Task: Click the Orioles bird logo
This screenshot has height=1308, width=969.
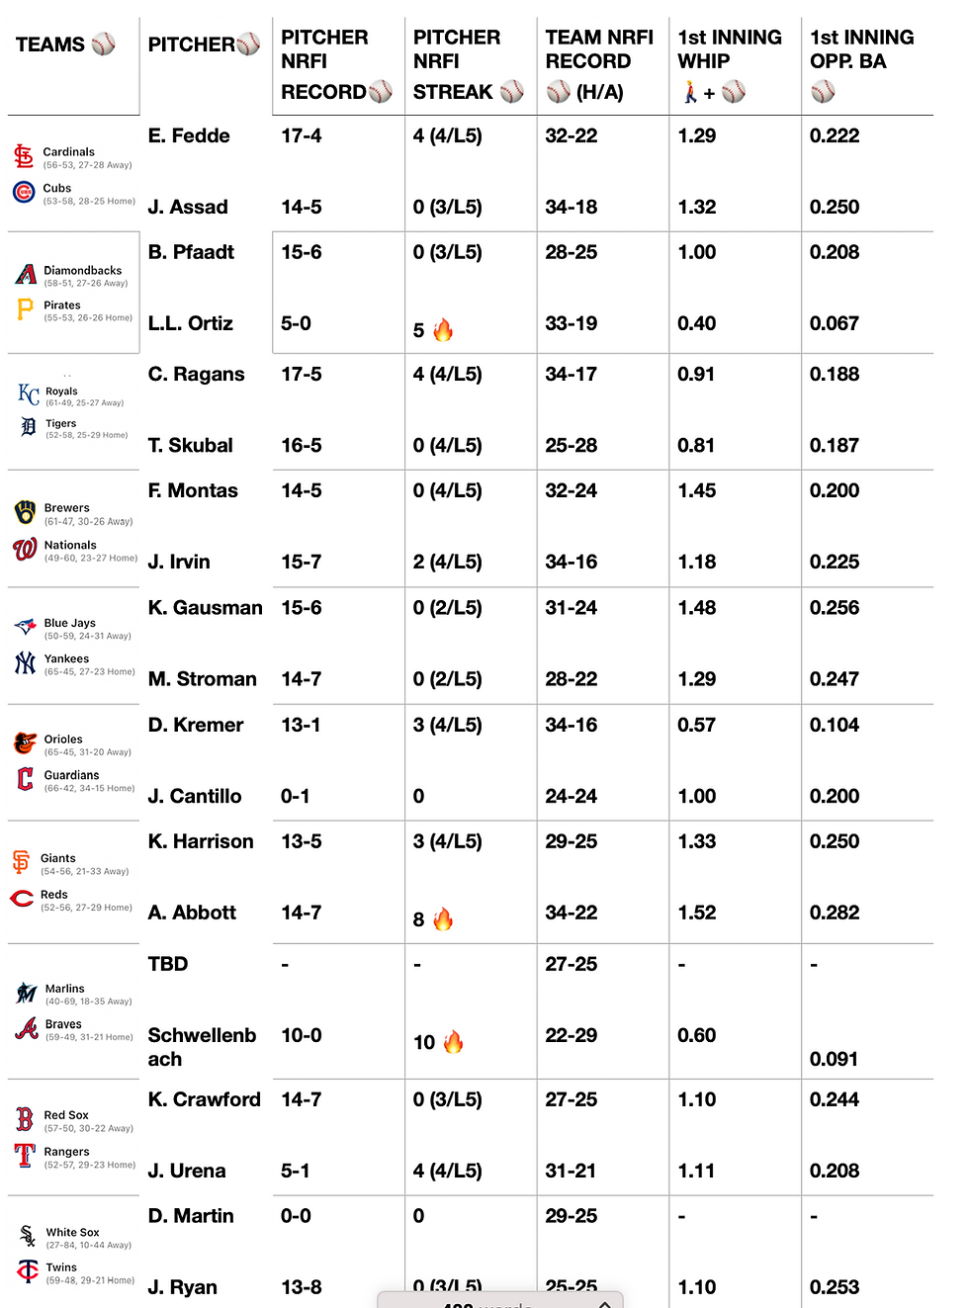Action: click(x=25, y=742)
